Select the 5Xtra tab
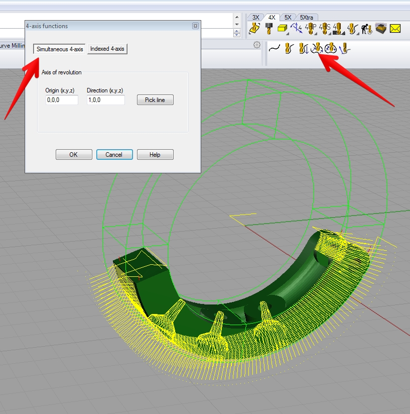Screen dimensions: 410x414 tap(305, 17)
